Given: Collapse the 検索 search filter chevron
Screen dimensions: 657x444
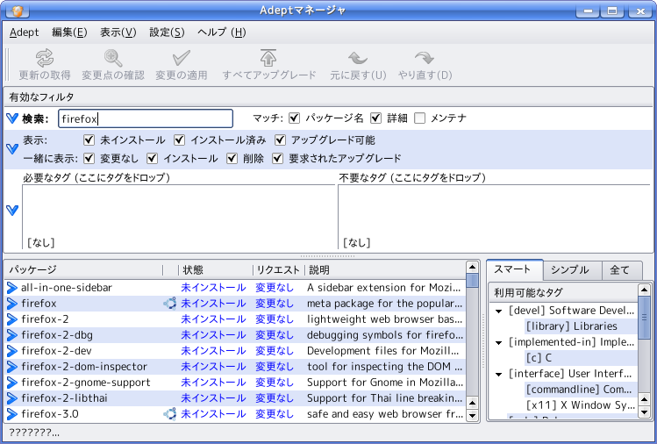Looking at the screenshot, I should coord(12,118).
